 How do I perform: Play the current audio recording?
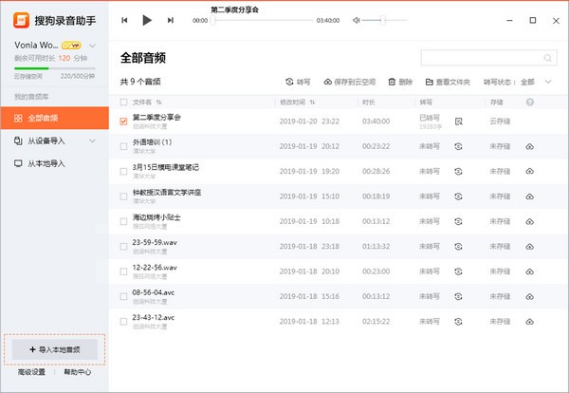click(146, 20)
